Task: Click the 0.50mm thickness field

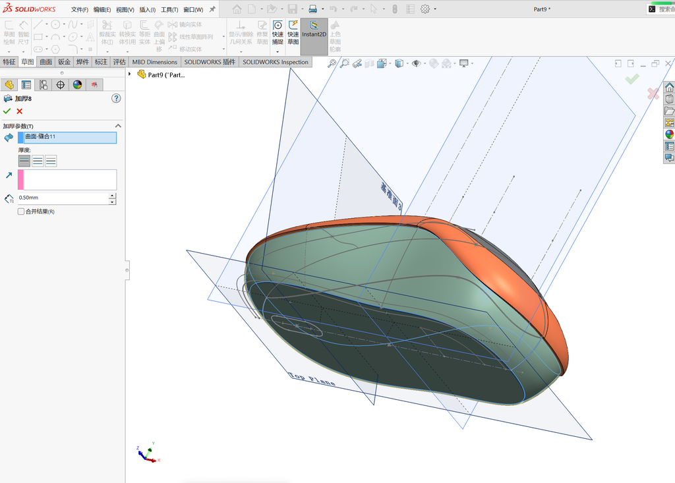Action: (x=63, y=198)
